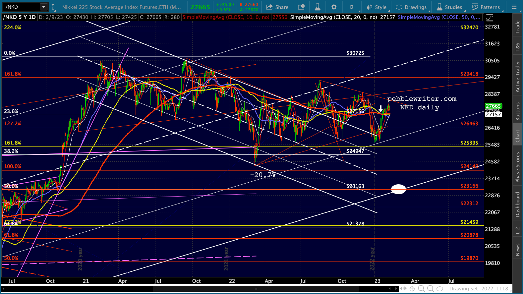Open the Patterns menu

click(486, 7)
